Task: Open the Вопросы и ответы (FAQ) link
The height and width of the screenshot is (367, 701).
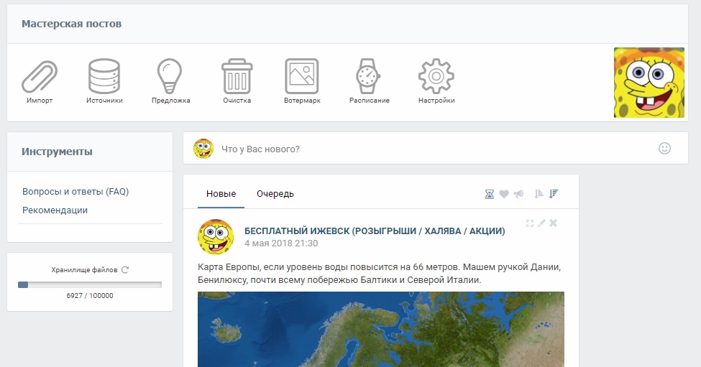Action: tap(75, 192)
